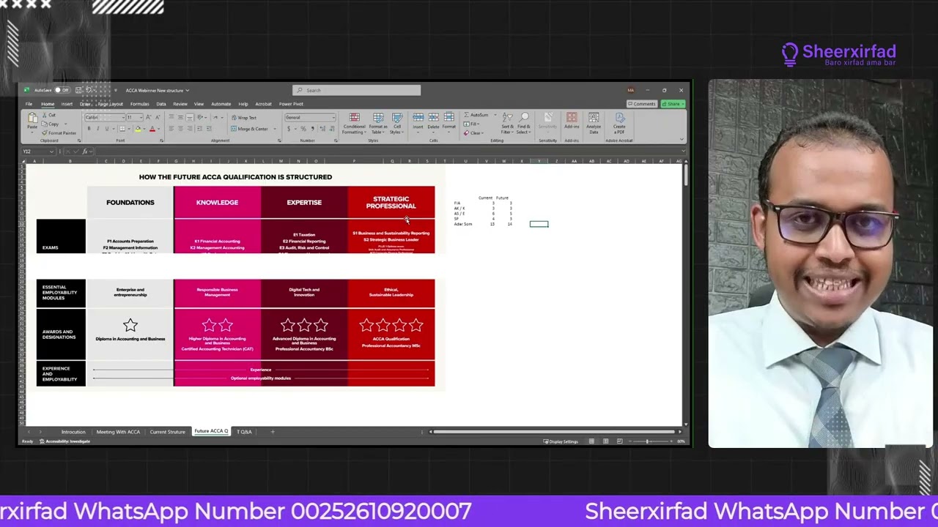Apply the red font color

pyautogui.click(x=152, y=130)
